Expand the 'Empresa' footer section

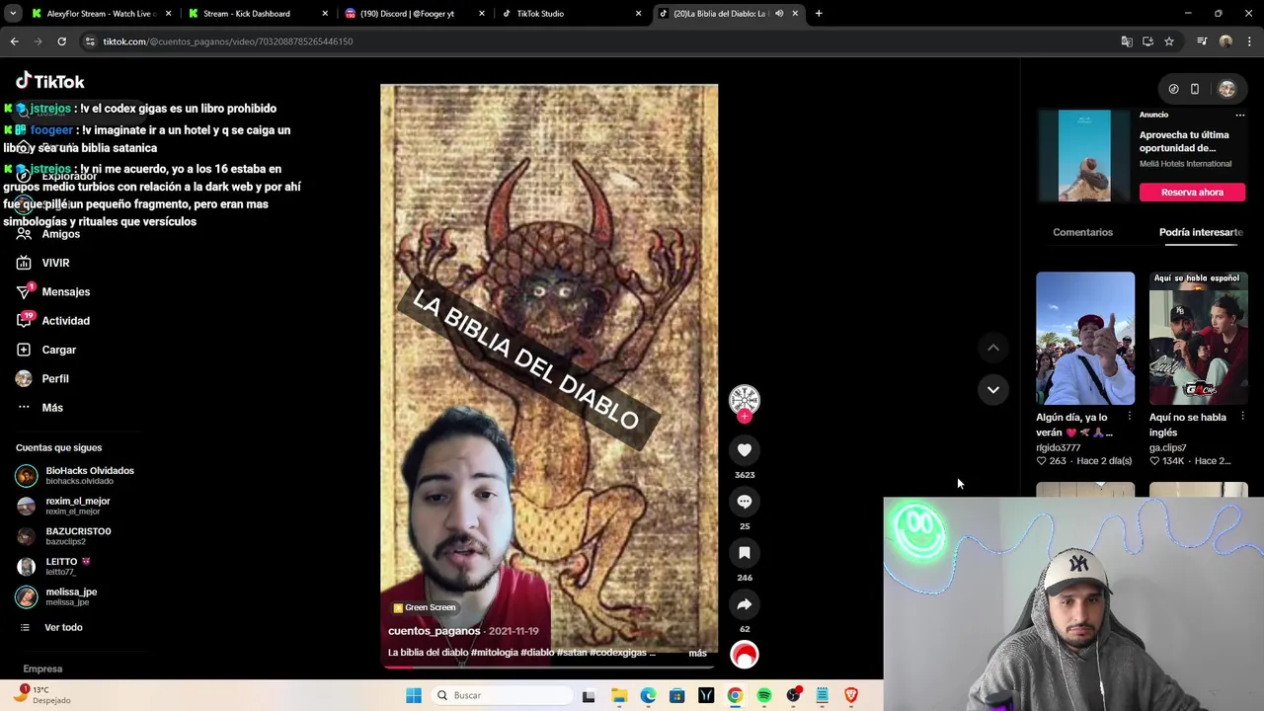(42, 669)
